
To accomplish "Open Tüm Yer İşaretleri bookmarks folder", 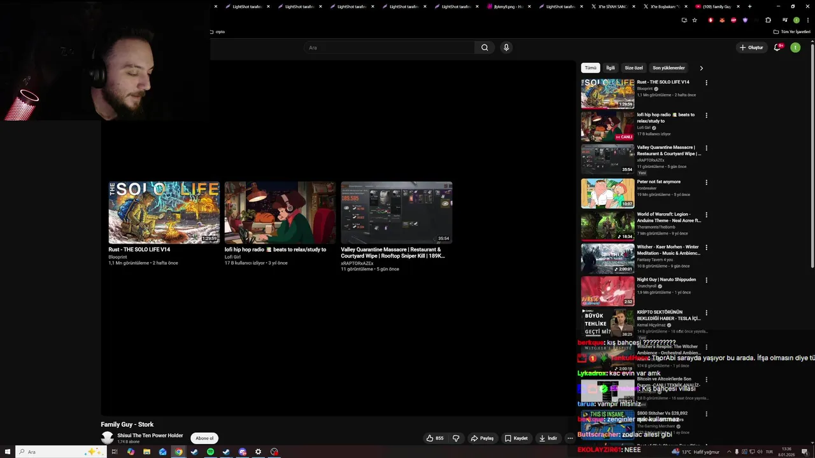I will (791, 32).
